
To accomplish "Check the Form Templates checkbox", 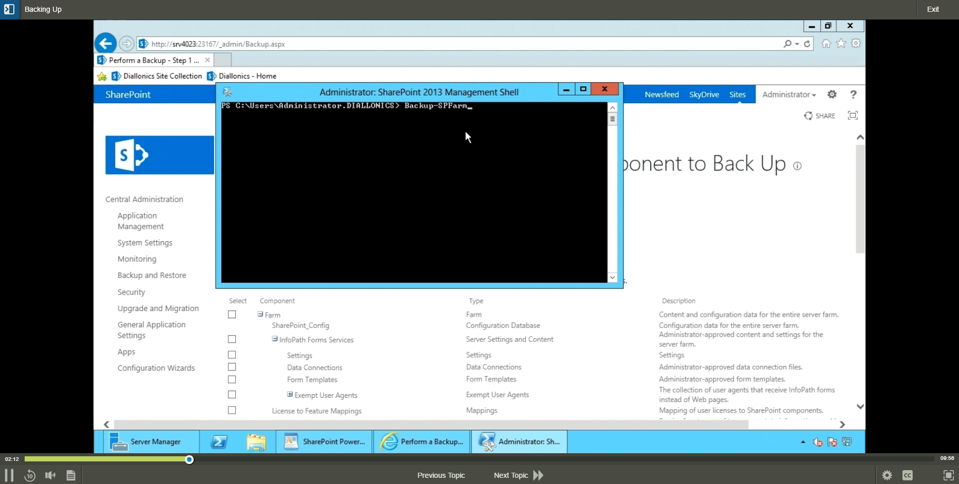I will 232,379.
